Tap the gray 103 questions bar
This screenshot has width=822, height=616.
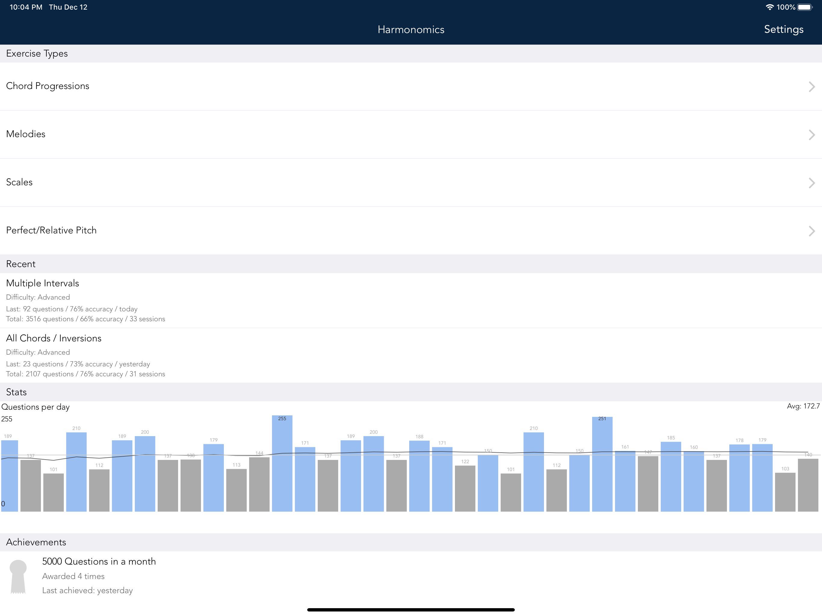click(x=785, y=492)
